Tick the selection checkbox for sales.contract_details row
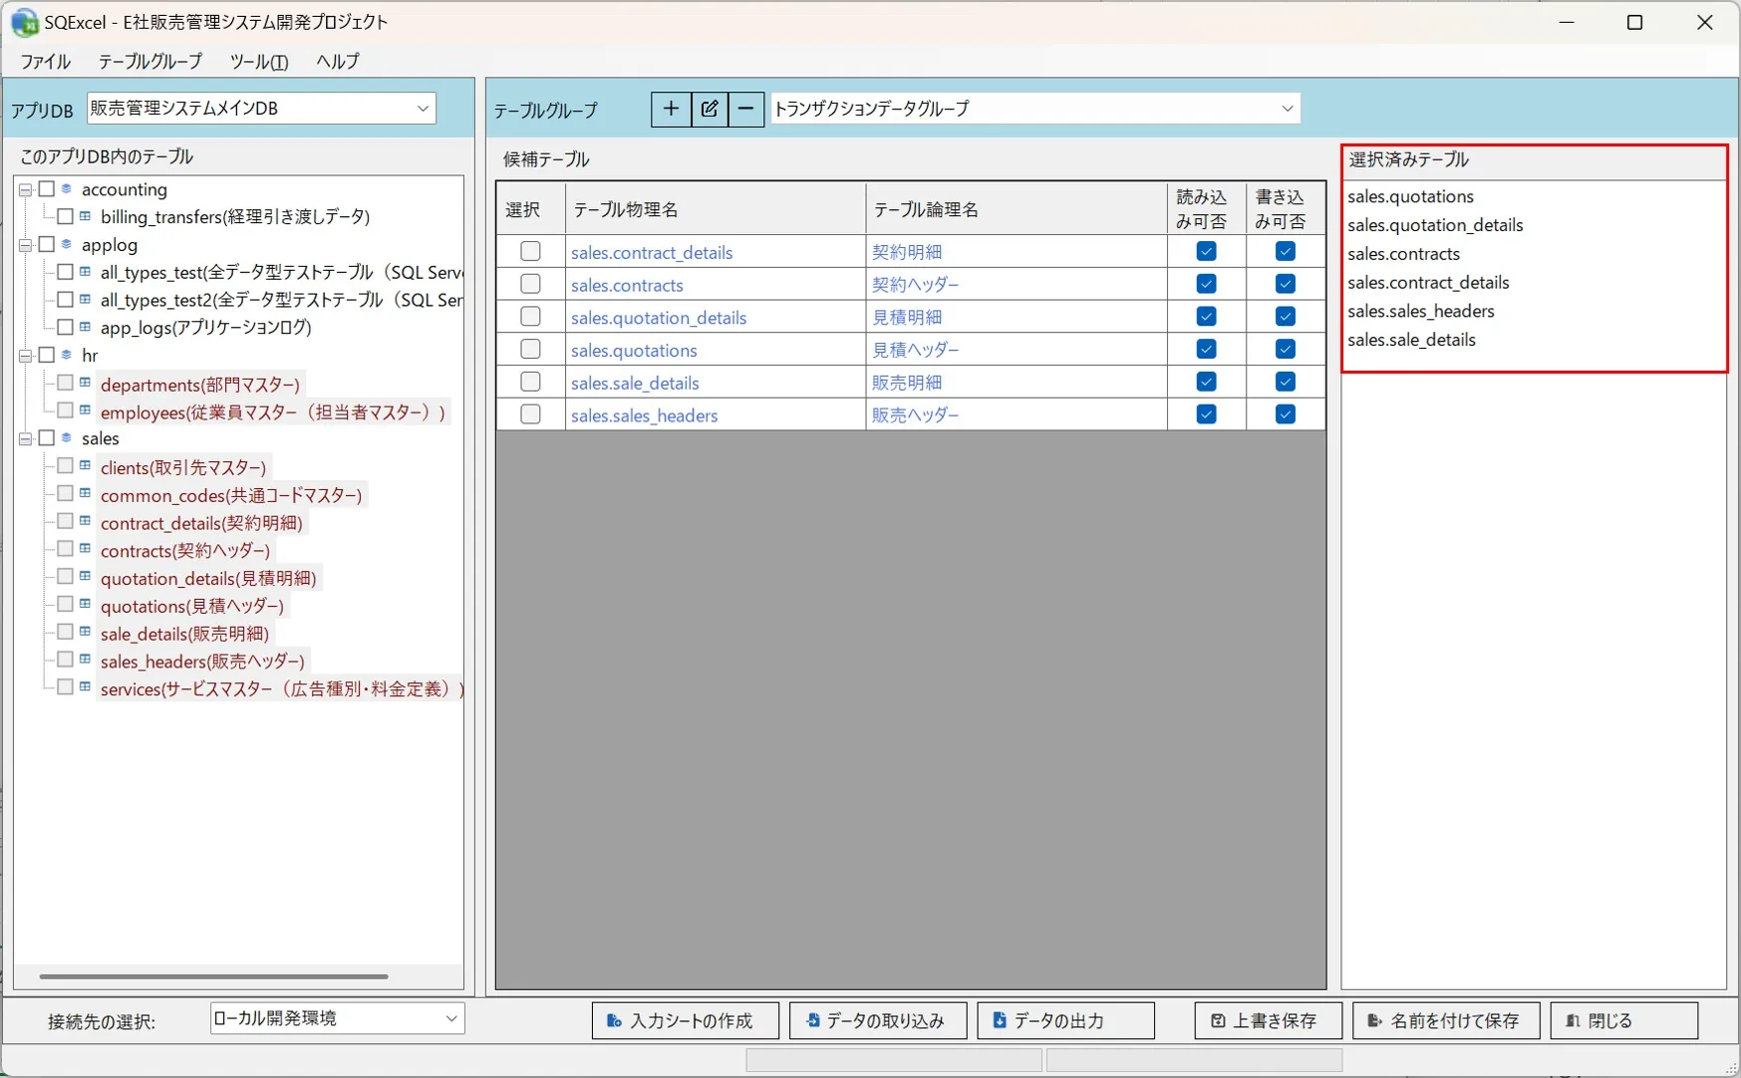The image size is (1741, 1078). point(530,251)
